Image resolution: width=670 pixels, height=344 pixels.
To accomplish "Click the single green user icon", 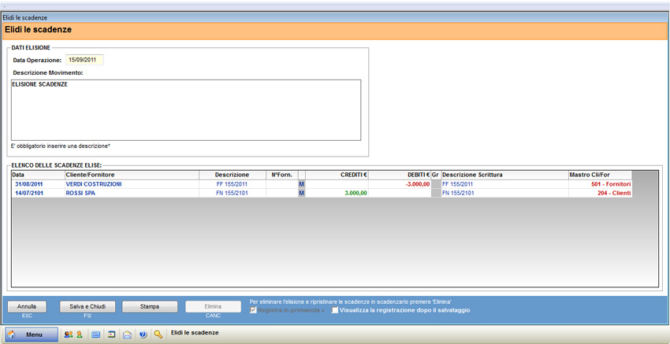I will tap(79, 335).
